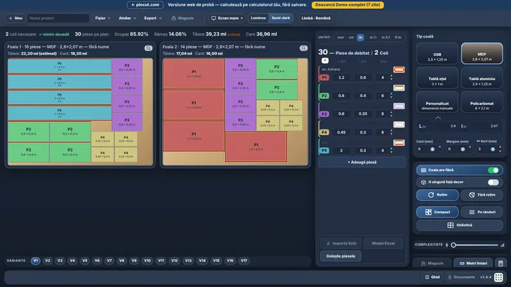Increase P3 quantity with stepper arrow
Image resolution: width=511 pixels, height=287 pixels.
(392, 112)
